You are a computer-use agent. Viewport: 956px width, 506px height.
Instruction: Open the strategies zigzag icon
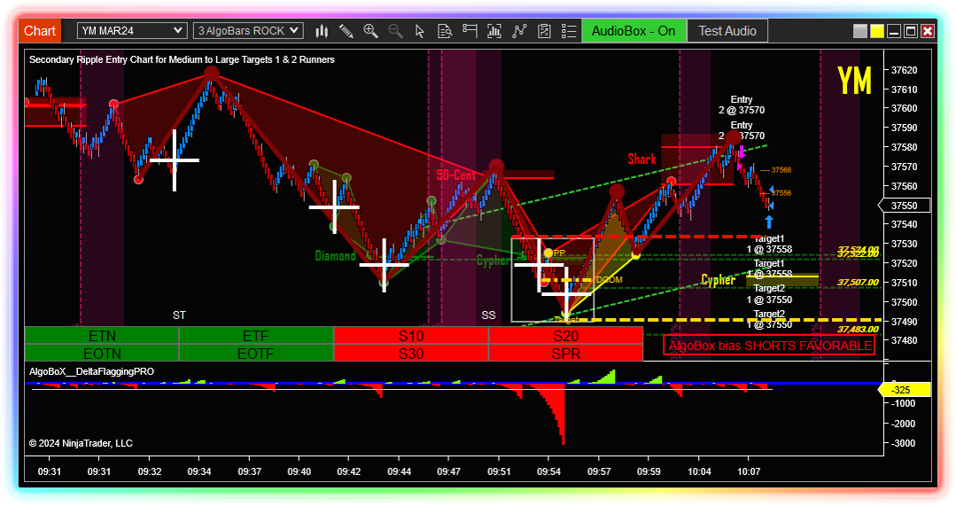[x=519, y=31]
